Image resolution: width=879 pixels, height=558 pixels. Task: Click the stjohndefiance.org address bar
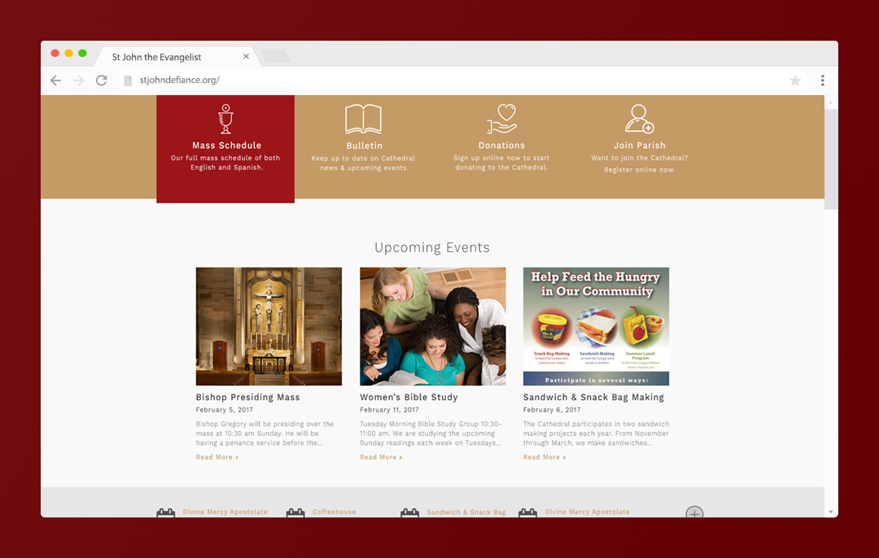click(x=454, y=80)
